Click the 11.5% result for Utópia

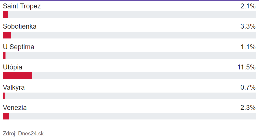[x=246, y=67]
